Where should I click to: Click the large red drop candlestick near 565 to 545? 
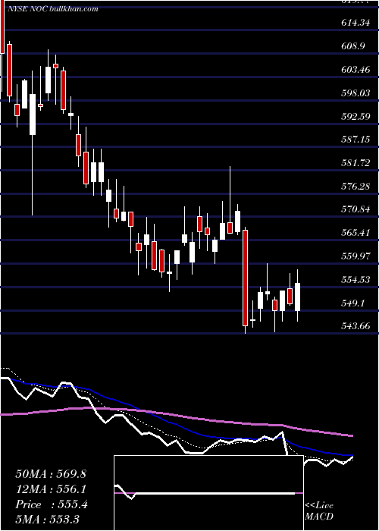[246, 278]
